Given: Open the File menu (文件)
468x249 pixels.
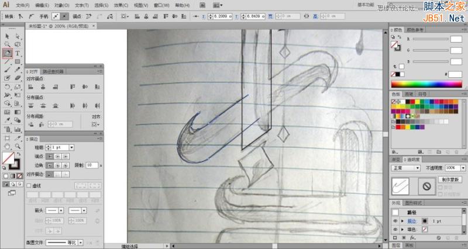Looking at the screenshot, I should [23, 5].
